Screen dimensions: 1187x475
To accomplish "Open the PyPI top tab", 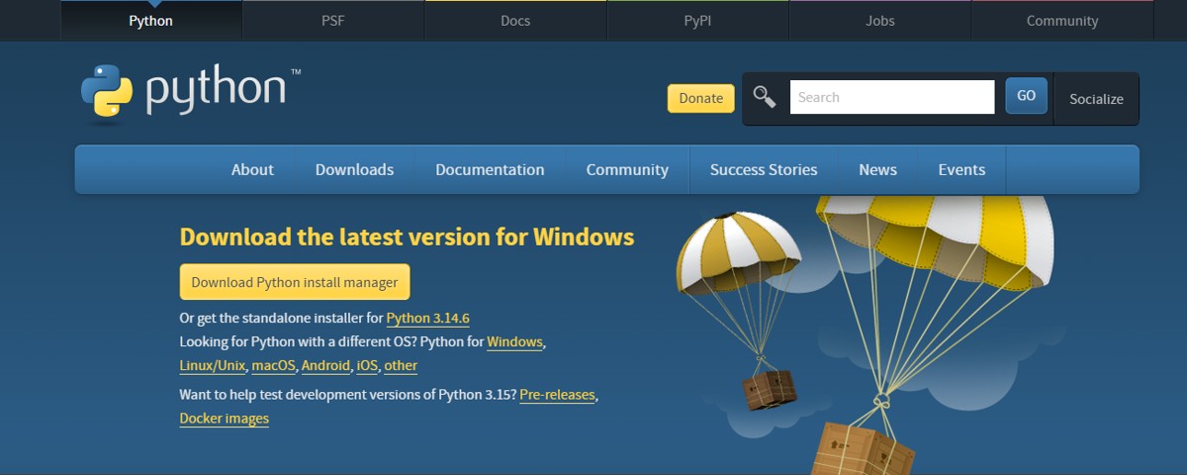I will coord(697,21).
